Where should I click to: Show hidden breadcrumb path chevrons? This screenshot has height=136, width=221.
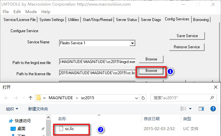[x=44, y=98]
